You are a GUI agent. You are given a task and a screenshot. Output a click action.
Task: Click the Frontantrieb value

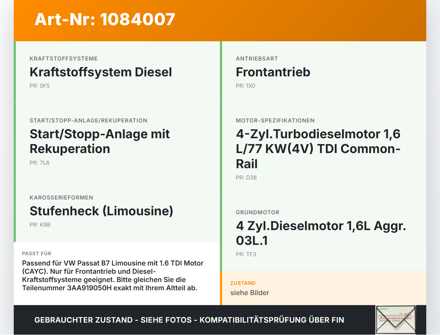(x=273, y=72)
